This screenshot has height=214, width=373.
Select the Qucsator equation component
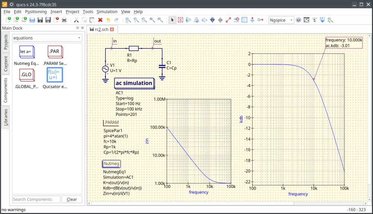[55, 79]
